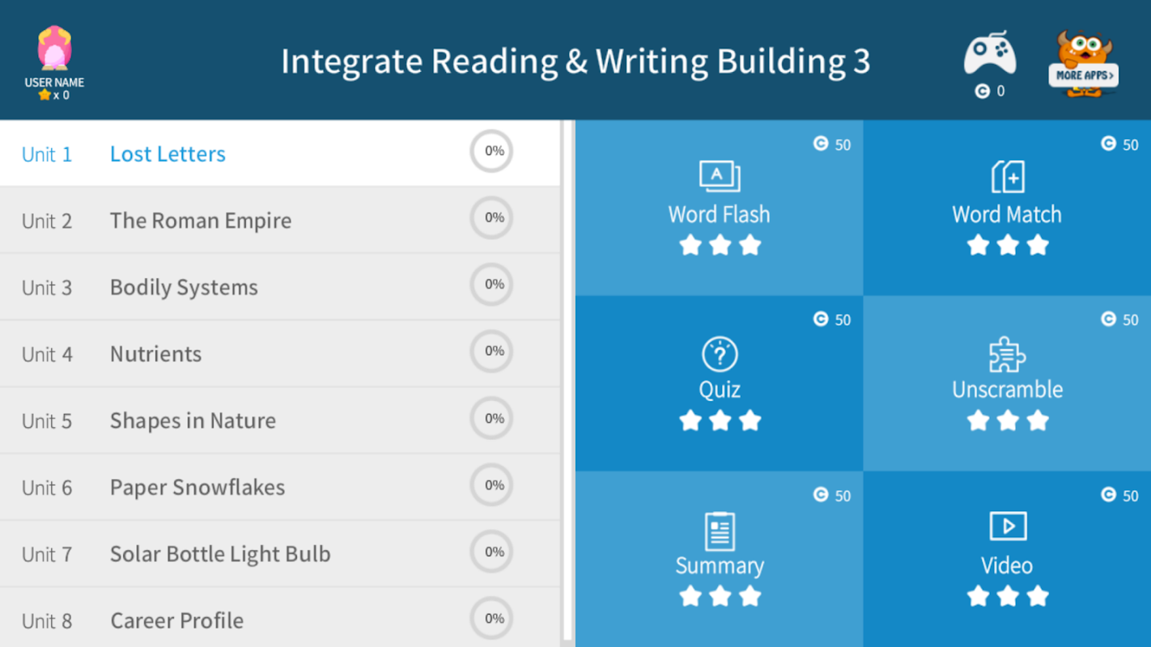1151x647 pixels.
Task: Choose Unit 3 Bodily Systems
Action: 184,287
